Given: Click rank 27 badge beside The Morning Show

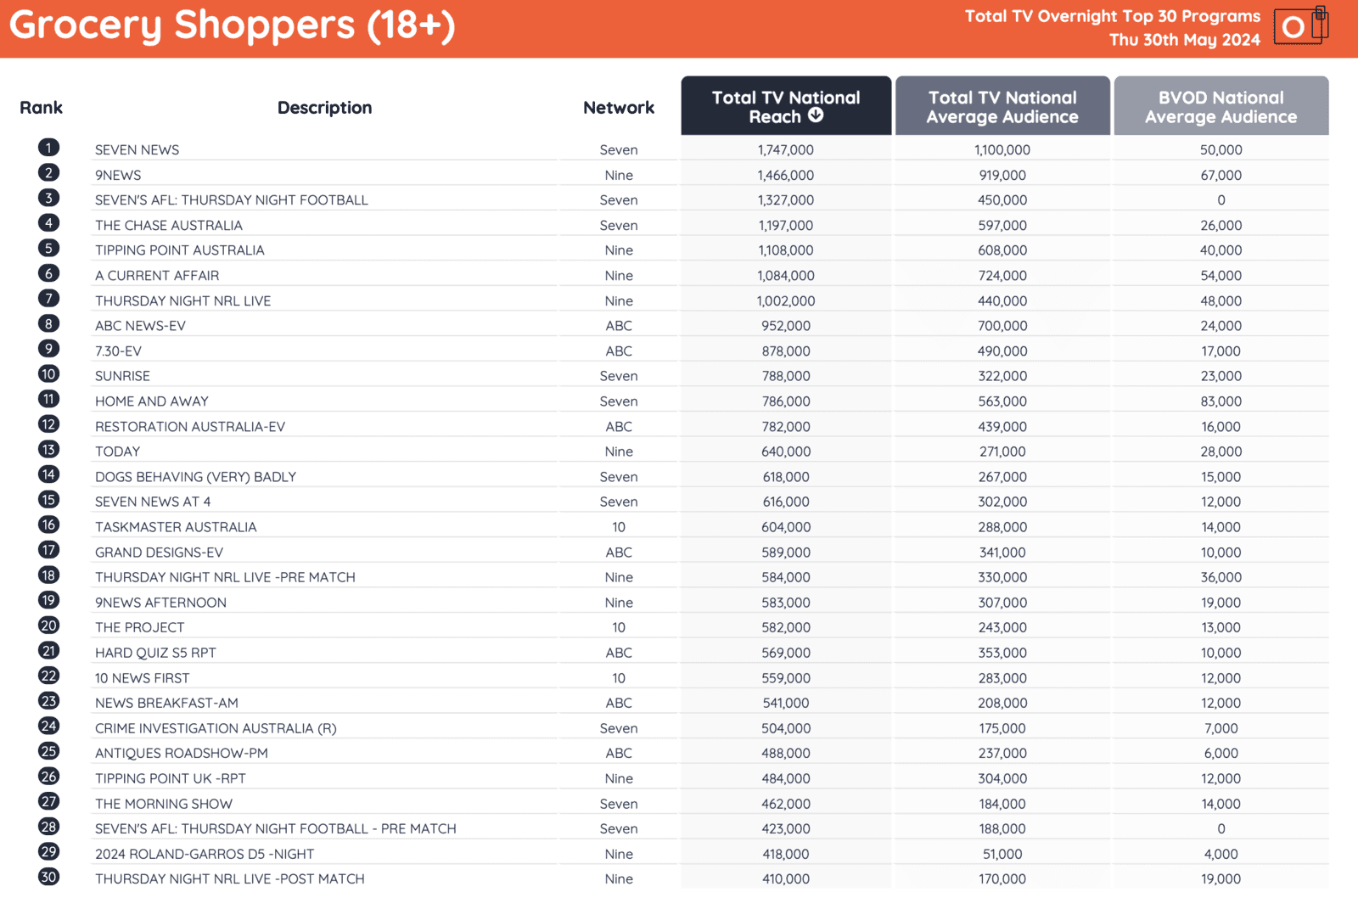Looking at the screenshot, I should pos(49,801).
